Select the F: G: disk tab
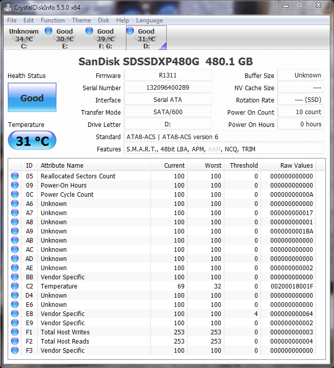Screen dimensions: 334x368 tap(105, 39)
